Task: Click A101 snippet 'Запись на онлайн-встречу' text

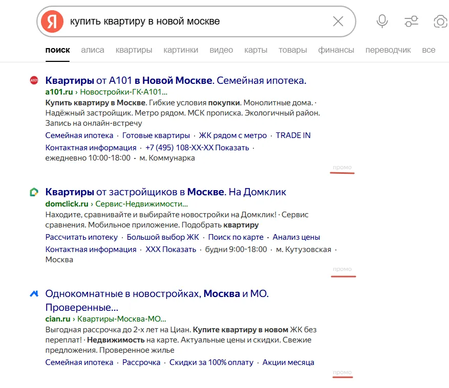Action: [x=94, y=123]
